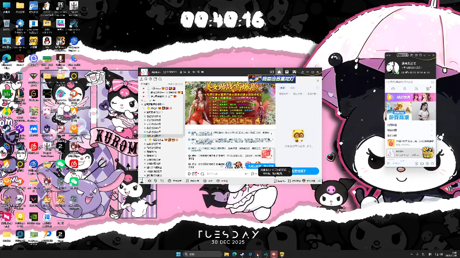
Task: Open the groups tab icon in YY main window
Action: [x=416, y=89]
